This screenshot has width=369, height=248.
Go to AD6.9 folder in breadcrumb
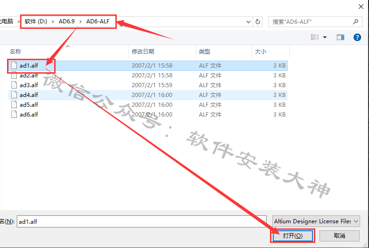(67, 21)
